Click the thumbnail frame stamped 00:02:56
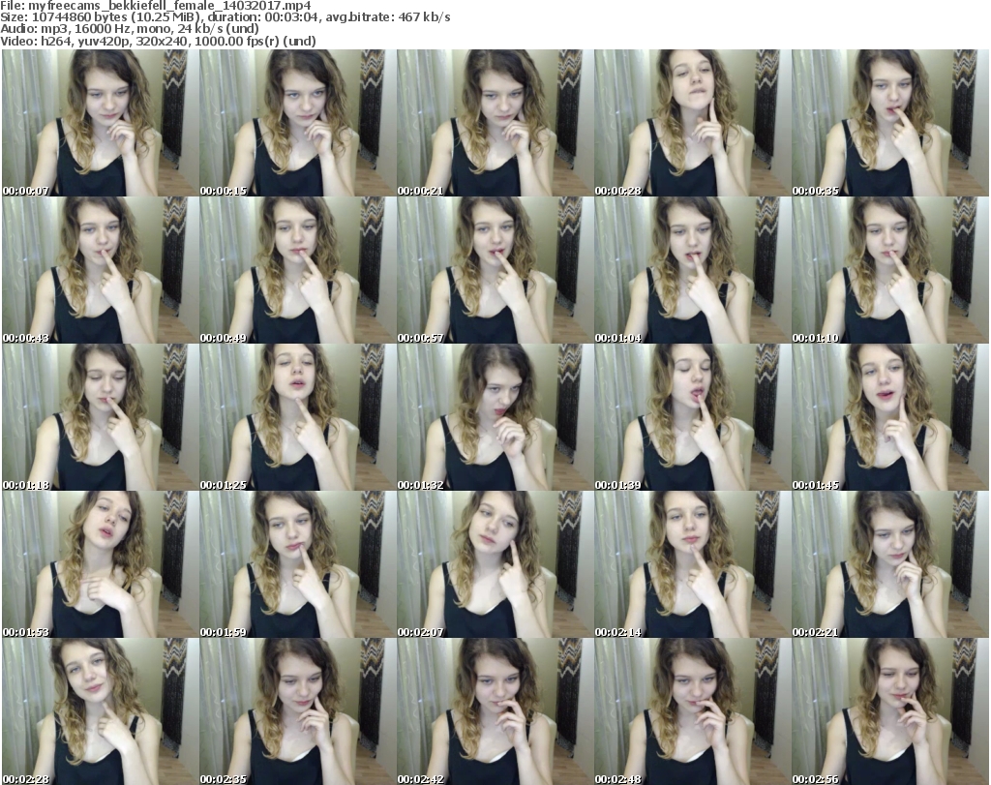Viewport: 991px width, 785px height. pos(890,711)
